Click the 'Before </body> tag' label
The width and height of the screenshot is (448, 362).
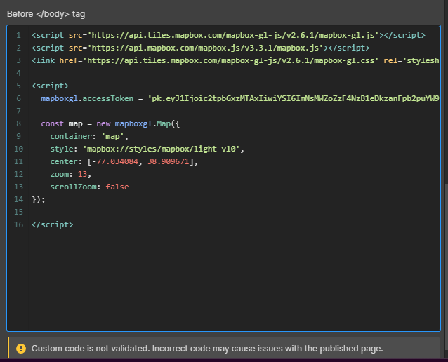point(46,14)
